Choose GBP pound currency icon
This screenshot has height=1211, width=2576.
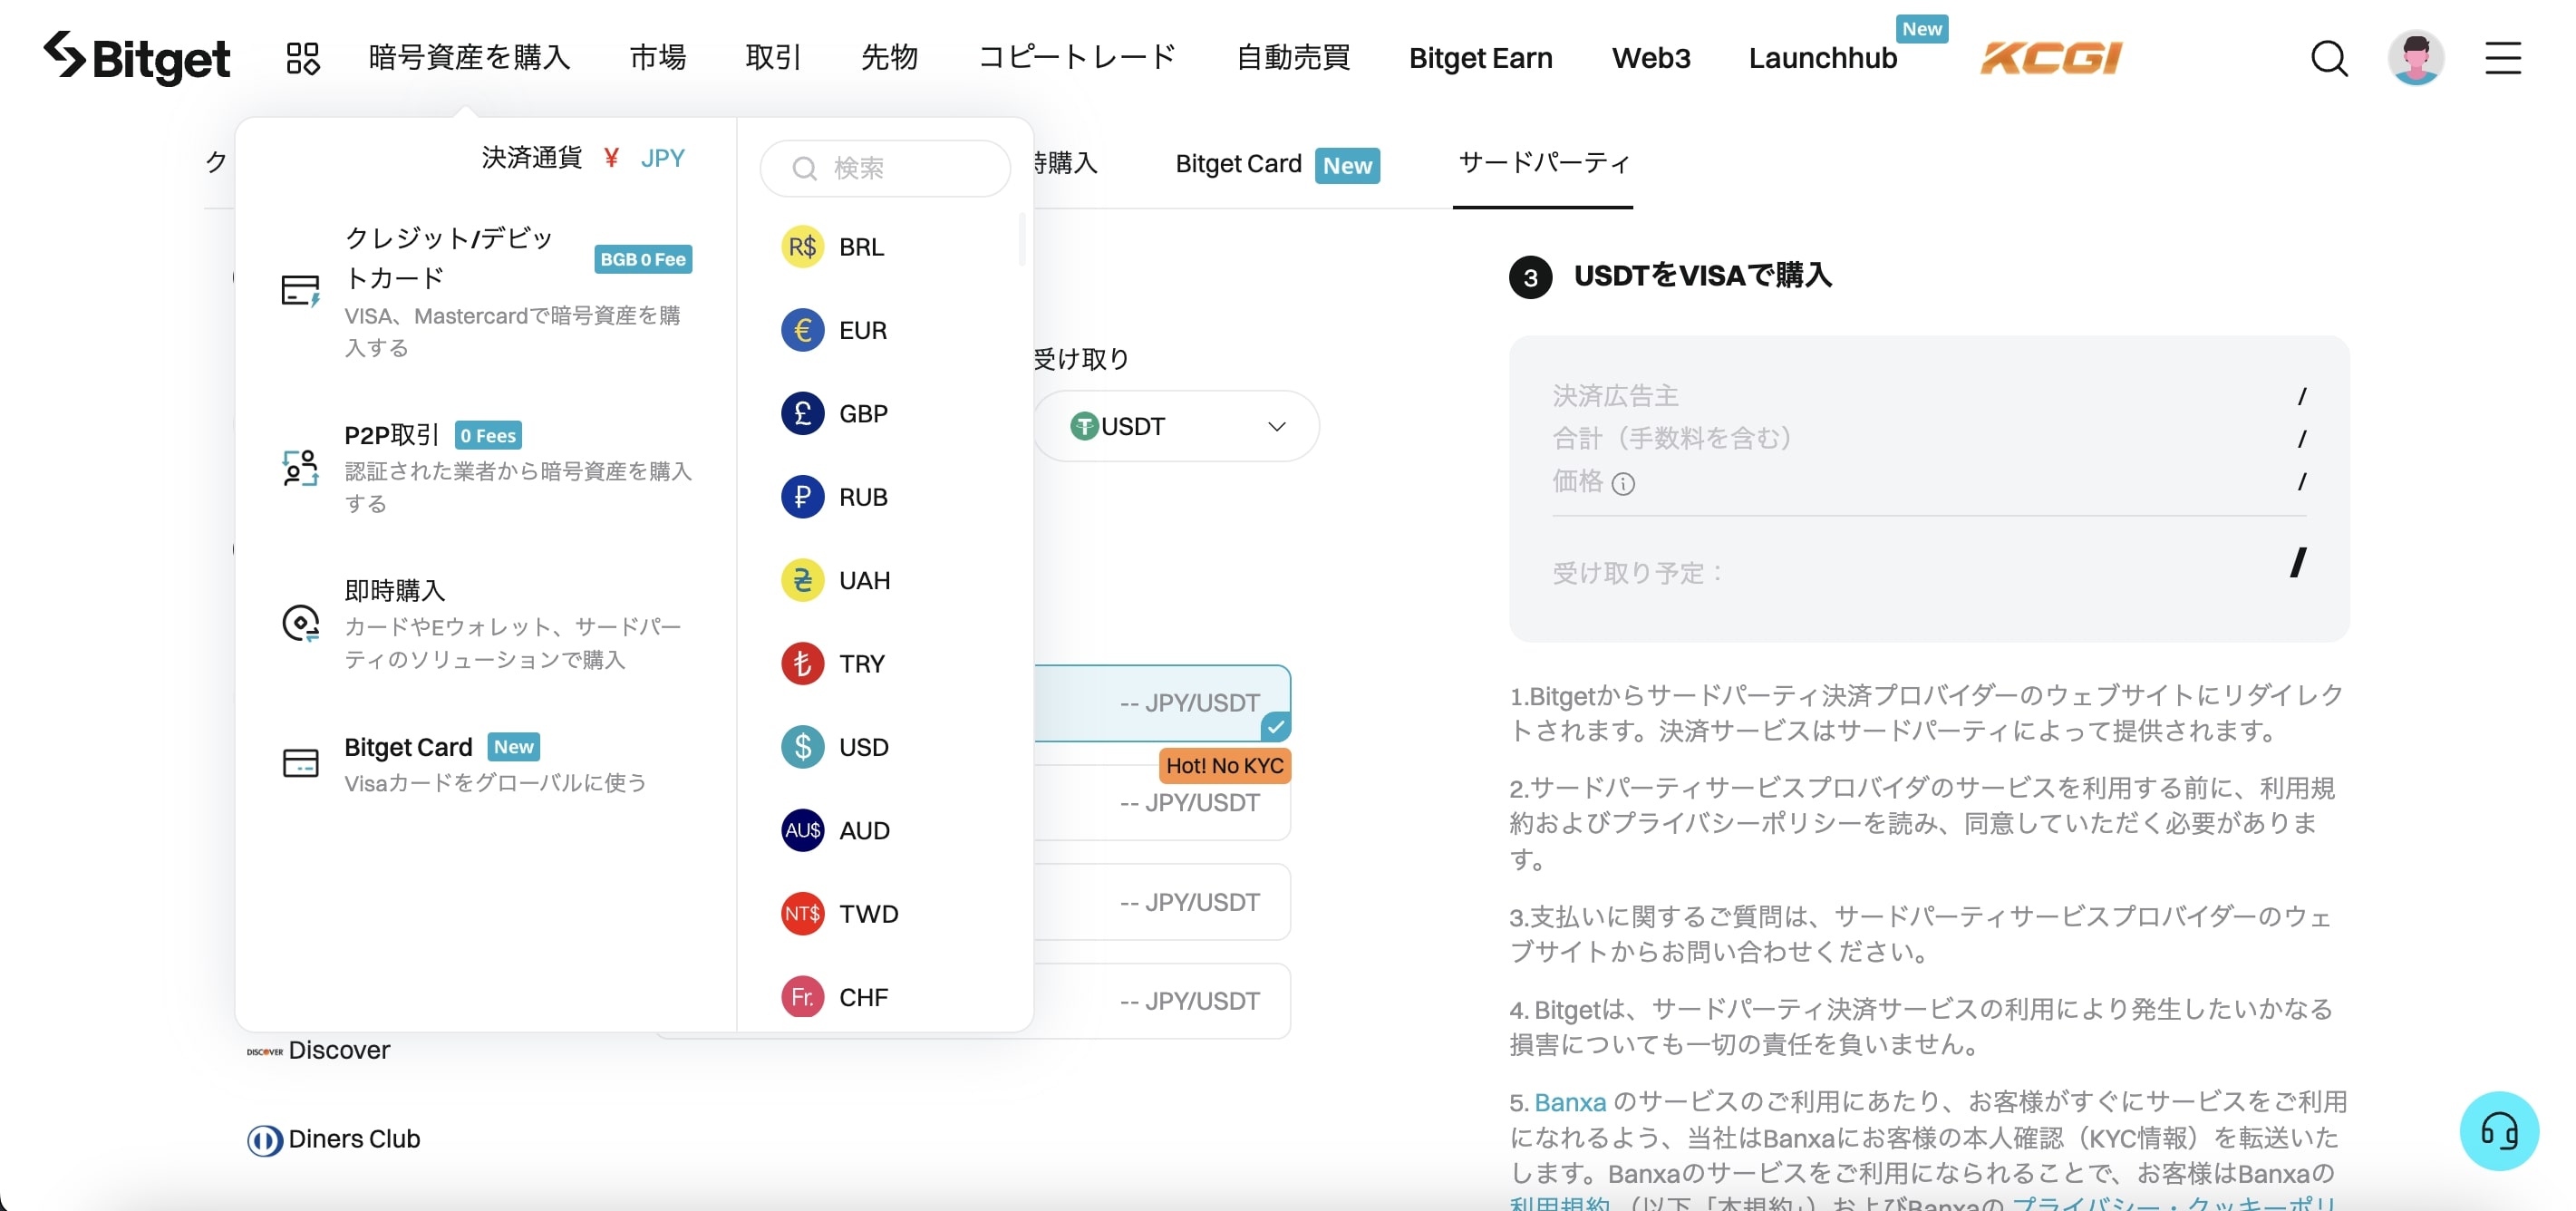click(802, 413)
